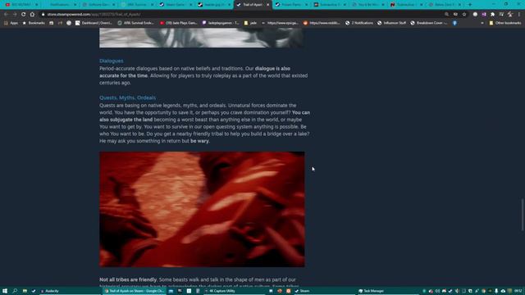Image resolution: width=525 pixels, height=295 pixels.
Task: Open the jade folder bookmark
Action: tap(250, 23)
